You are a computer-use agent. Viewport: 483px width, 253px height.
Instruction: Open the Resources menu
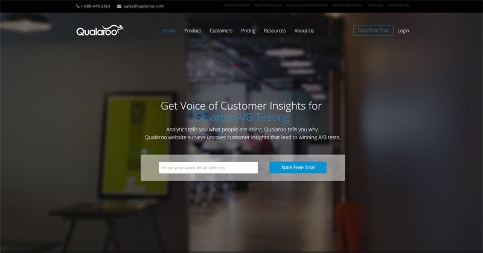[x=275, y=31]
